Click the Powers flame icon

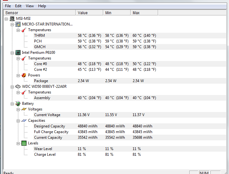tap(24, 75)
